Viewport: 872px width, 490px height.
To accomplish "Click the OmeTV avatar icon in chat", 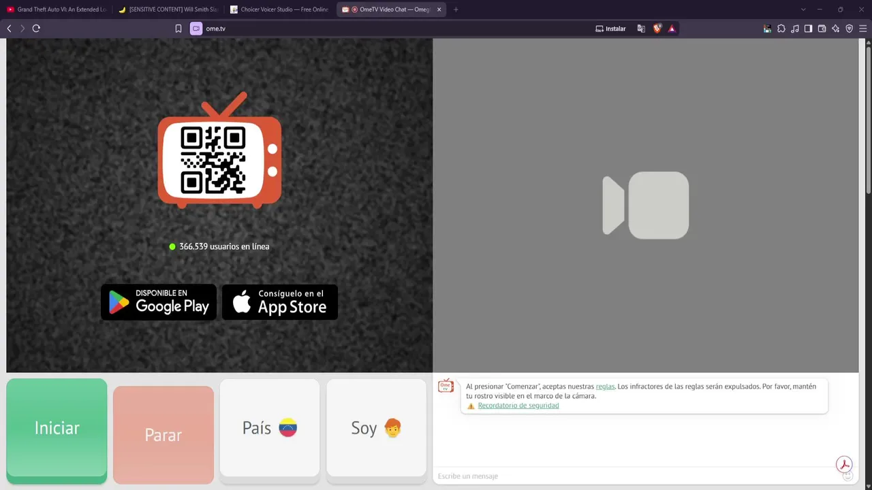I will point(446,386).
